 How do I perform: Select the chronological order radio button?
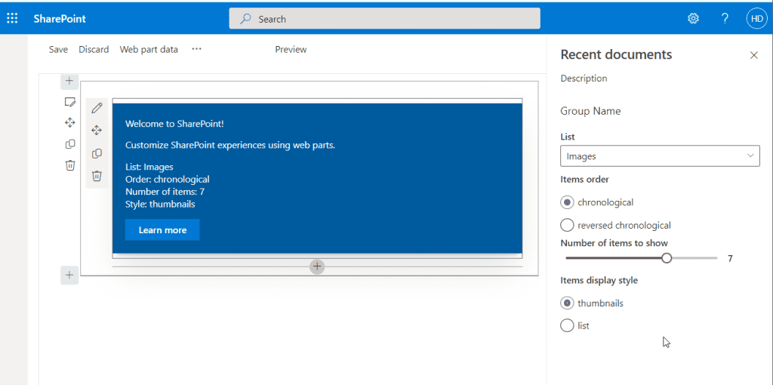[567, 202]
